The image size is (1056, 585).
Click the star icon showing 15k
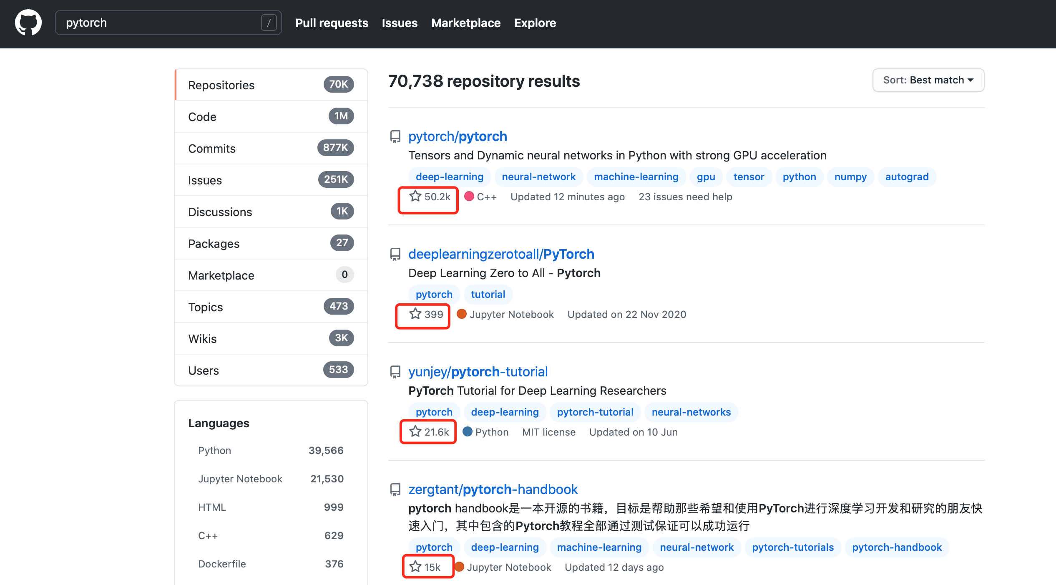[415, 567]
